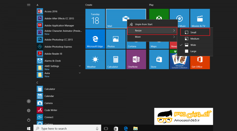Open the Get Office tile
This screenshot has height=131, width=237.
pyautogui.click(x=200, y=63)
